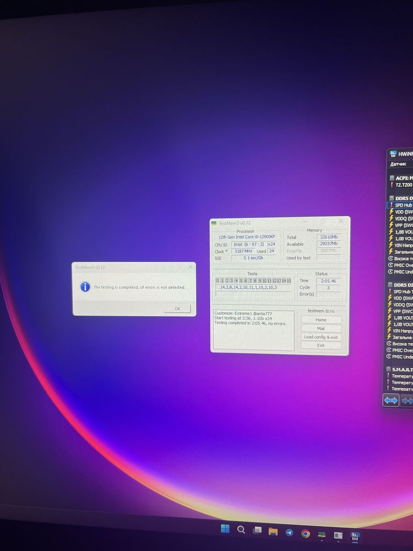Click the log line 'Customize: Extreme1 @anta777'
The image size is (413, 551).
[x=243, y=313]
